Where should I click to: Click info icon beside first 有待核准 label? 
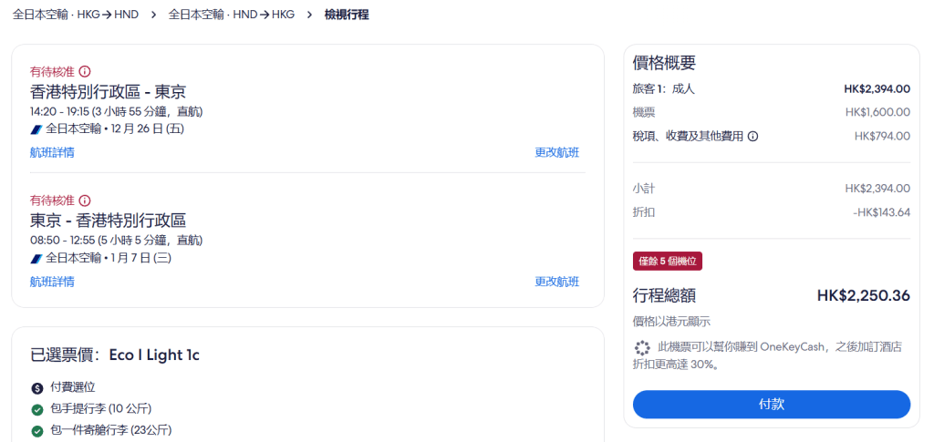85,71
